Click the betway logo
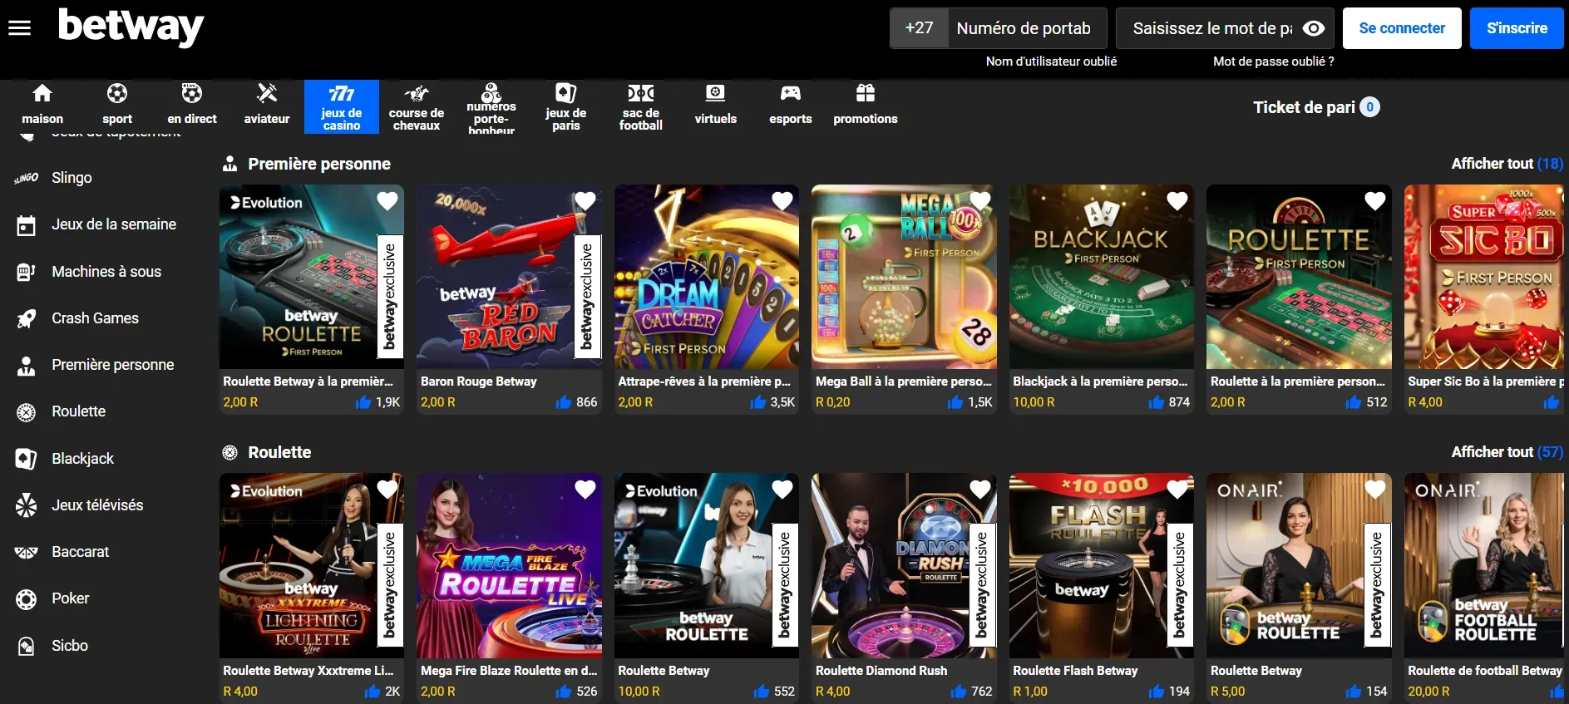This screenshot has height=704, width=1569. coord(131,27)
